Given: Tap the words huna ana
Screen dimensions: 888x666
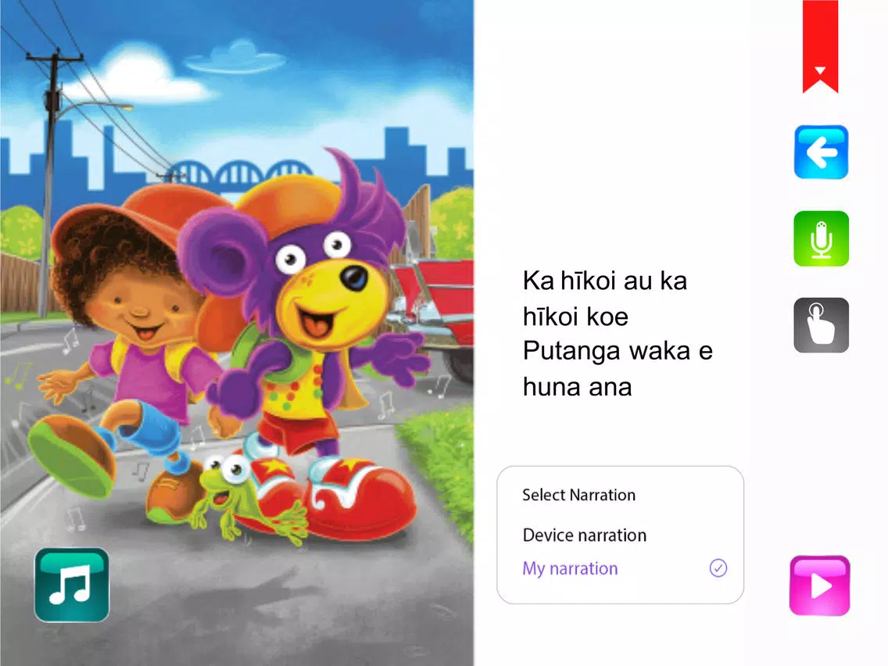Looking at the screenshot, I should pos(577,388).
